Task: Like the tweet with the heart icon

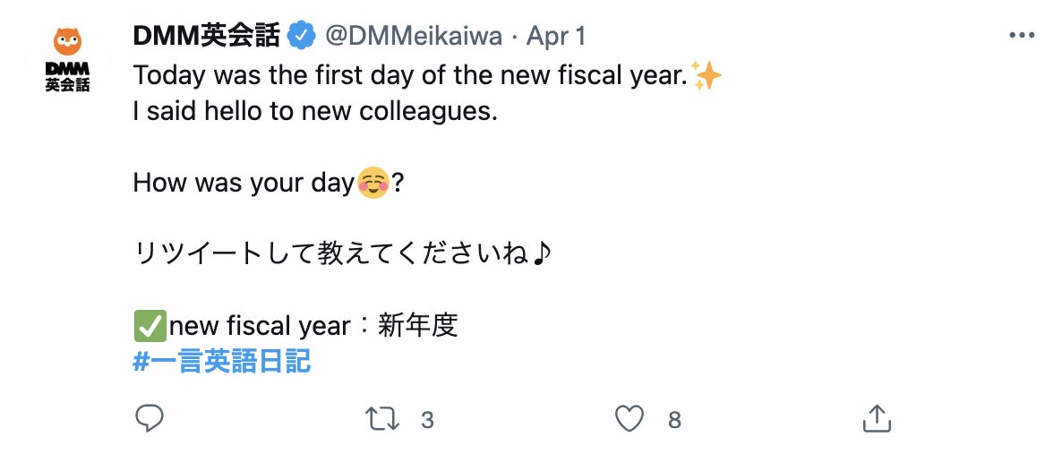Action: tap(630, 418)
